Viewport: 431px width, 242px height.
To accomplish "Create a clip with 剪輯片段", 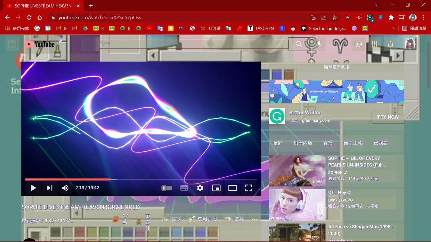I will [x=203, y=219].
